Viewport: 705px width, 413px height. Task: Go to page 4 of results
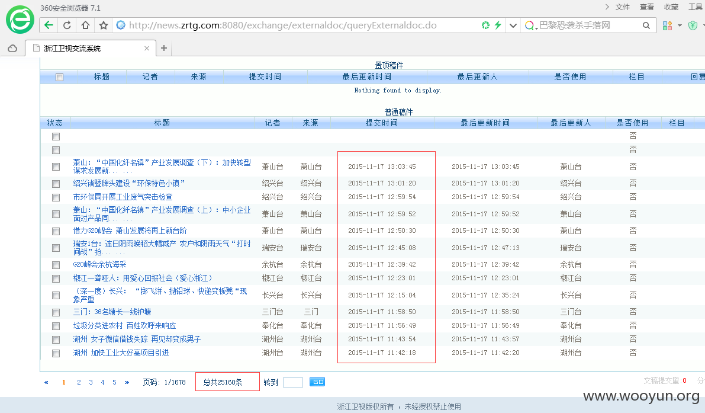[x=102, y=382]
